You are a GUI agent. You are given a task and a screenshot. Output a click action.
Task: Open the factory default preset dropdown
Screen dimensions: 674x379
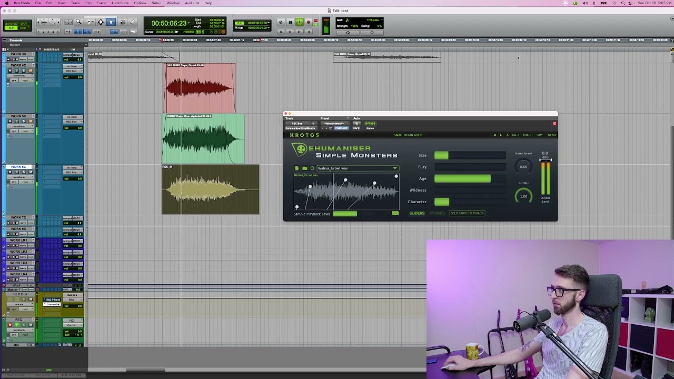(334, 123)
